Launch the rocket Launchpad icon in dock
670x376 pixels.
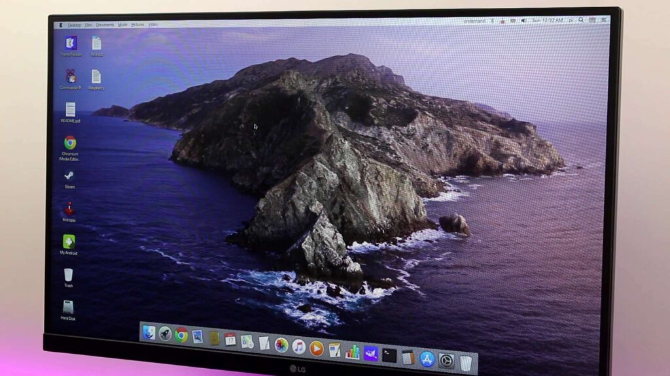pos(165,334)
